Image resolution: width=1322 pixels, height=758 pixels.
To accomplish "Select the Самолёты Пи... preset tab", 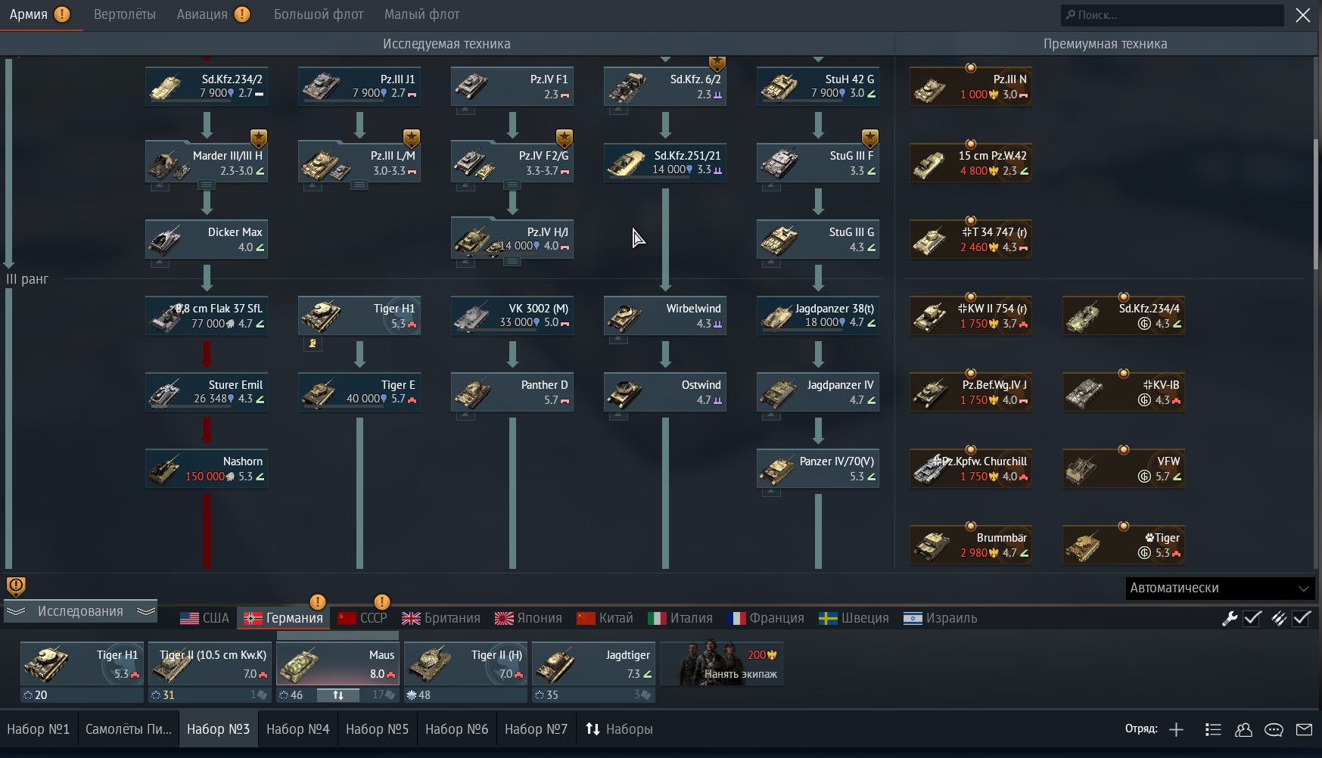I will point(129,729).
